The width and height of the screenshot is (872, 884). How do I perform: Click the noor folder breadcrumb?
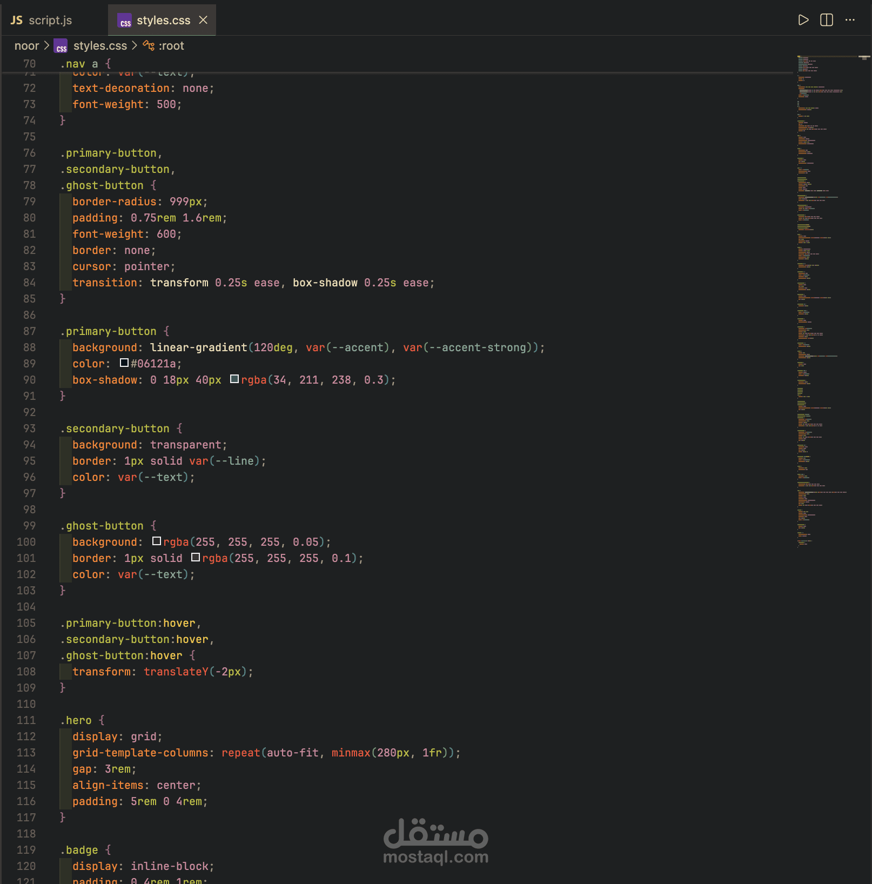coord(26,46)
